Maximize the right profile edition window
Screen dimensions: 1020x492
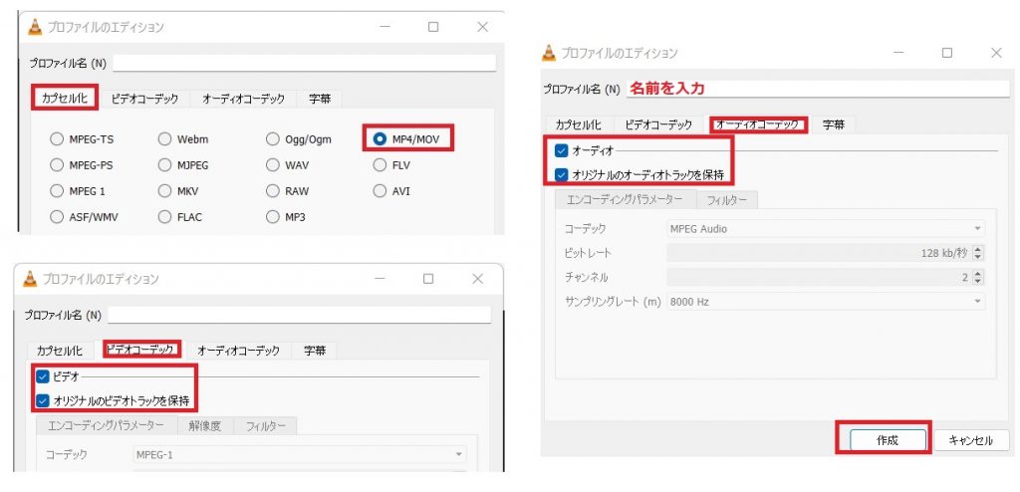click(x=948, y=53)
